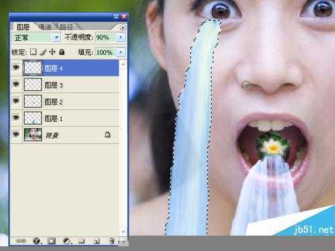Add a layer mask
335x251 pixels.
[x=52, y=241]
